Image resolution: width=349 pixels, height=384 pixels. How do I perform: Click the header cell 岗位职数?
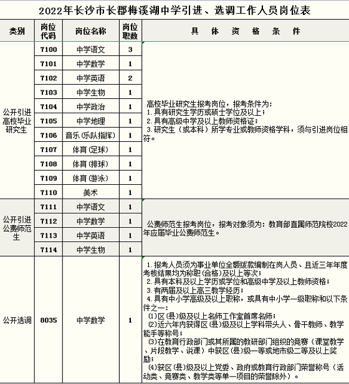tap(130, 31)
